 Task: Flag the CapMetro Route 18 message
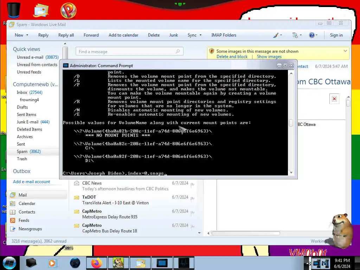(x=192, y=226)
